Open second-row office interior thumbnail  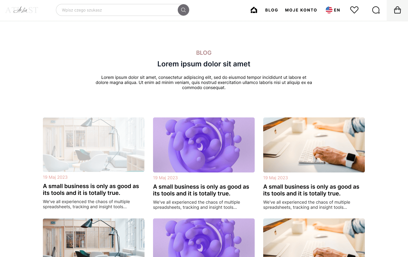tap(94, 238)
